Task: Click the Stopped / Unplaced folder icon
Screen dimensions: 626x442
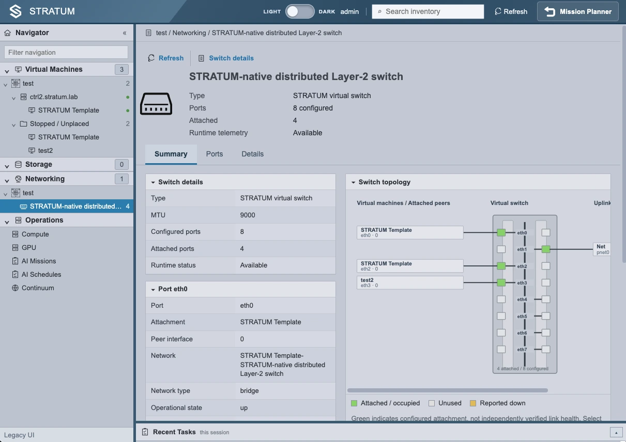Action: [24, 123]
